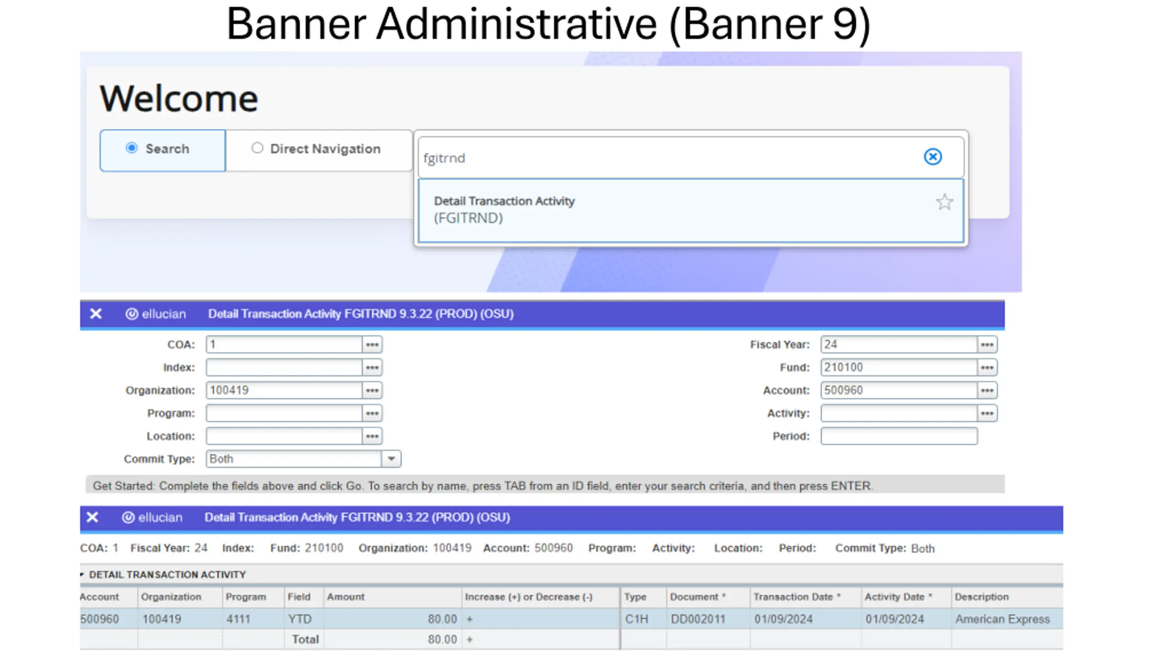Collapse the Detail Transaction Activity section

click(82, 574)
